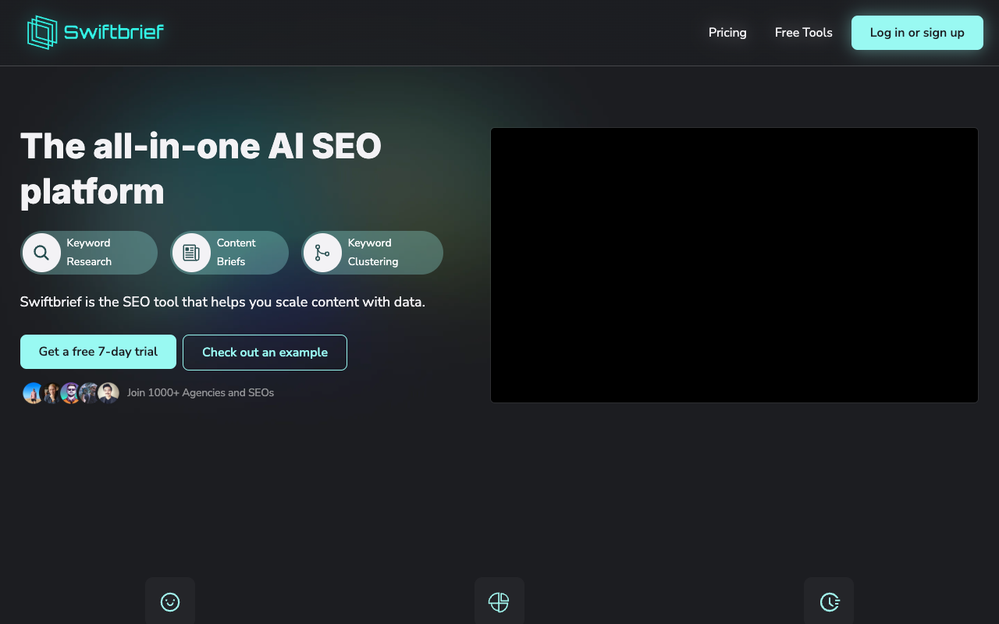Click the Swiftbrief logo icon

click(43, 32)
